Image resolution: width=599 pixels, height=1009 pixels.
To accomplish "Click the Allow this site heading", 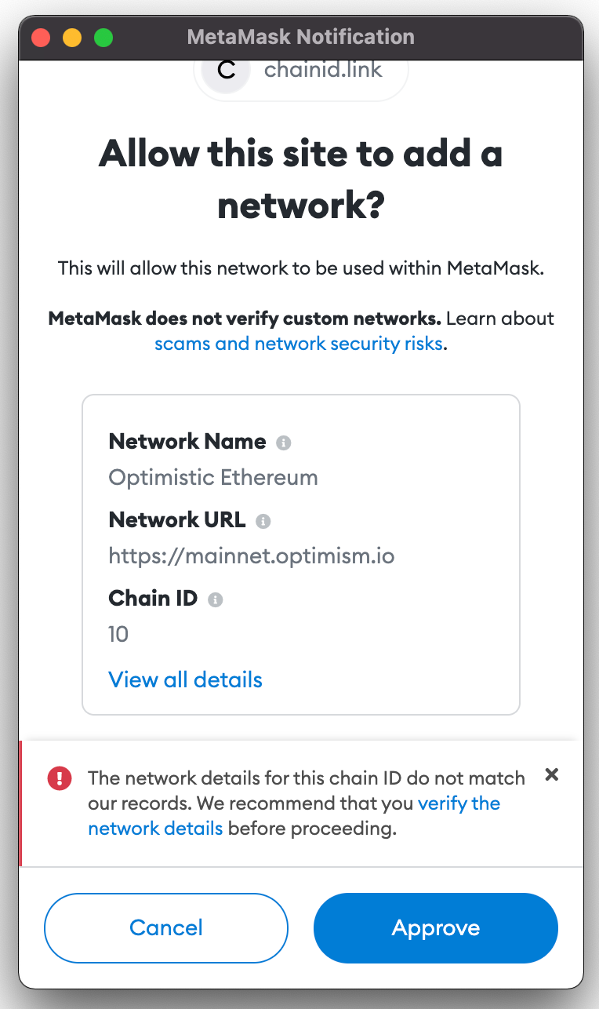I will [300, 179].
